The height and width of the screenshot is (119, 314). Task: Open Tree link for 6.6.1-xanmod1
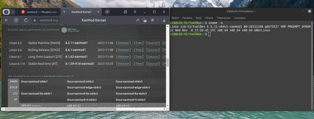(x=138, y=50)
